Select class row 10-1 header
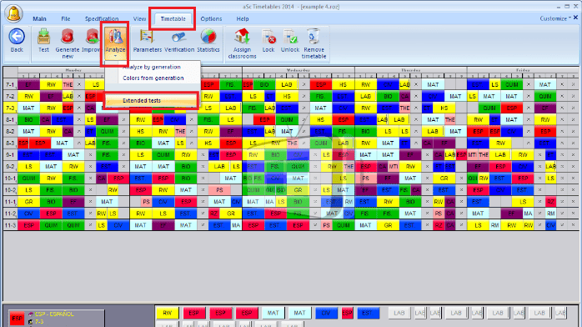Viewport: 582px width, 327px height. (x=10, y=179)
